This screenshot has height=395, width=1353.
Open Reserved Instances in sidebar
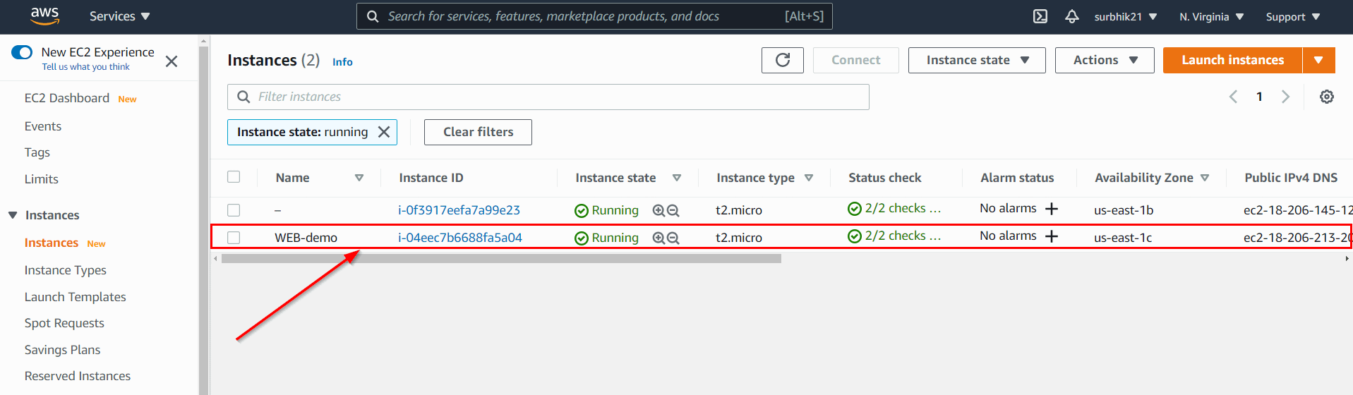78,376
